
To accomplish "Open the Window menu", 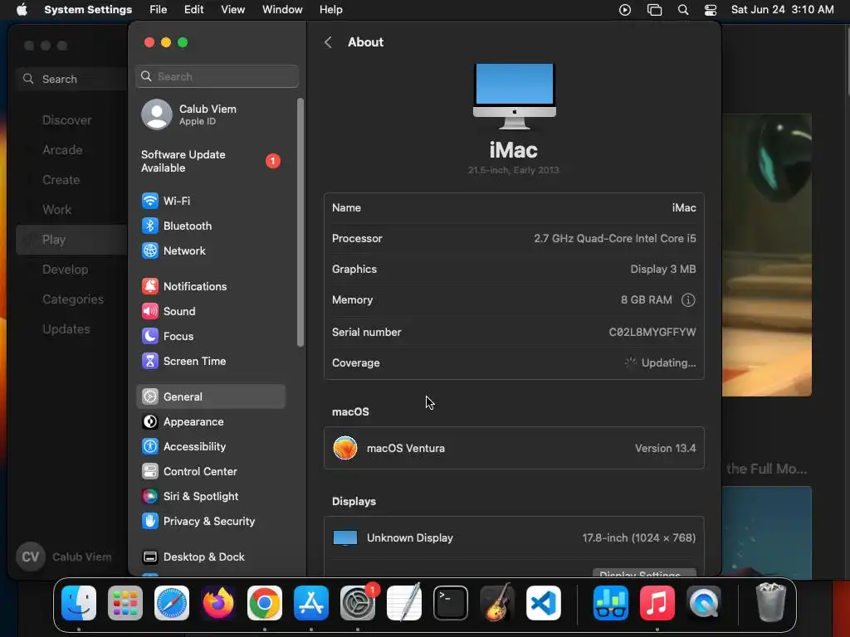I will click(x=282, y=10).
